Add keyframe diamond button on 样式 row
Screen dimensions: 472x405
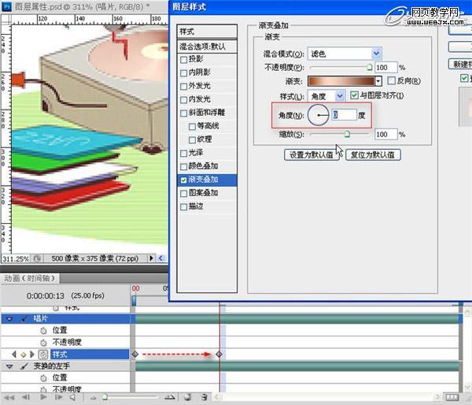tap(22, 355)
